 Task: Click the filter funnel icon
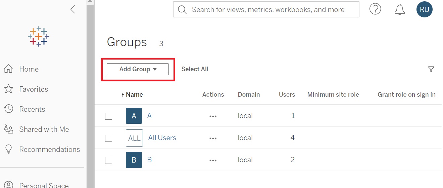(x=431, y=69)
